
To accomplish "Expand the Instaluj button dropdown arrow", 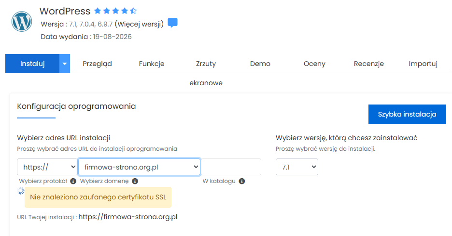I will (x=65, y=64).
